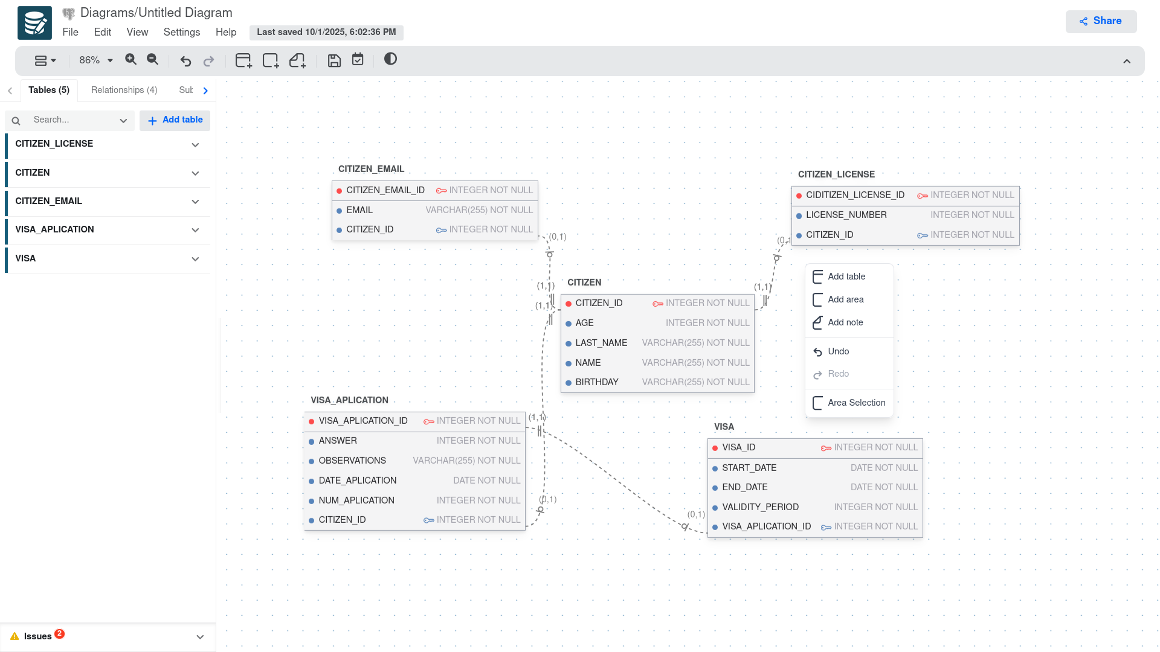Open saved versions via the calendar check icon

[358, 60]
